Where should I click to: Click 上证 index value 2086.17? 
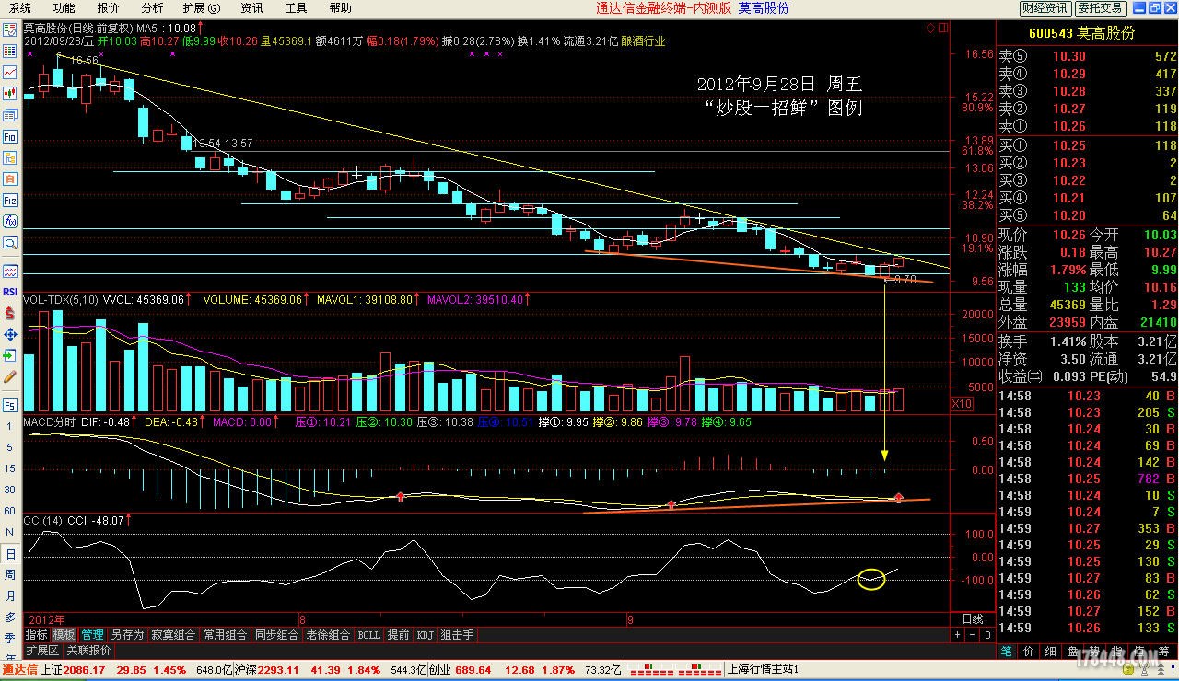click(83, 670)
